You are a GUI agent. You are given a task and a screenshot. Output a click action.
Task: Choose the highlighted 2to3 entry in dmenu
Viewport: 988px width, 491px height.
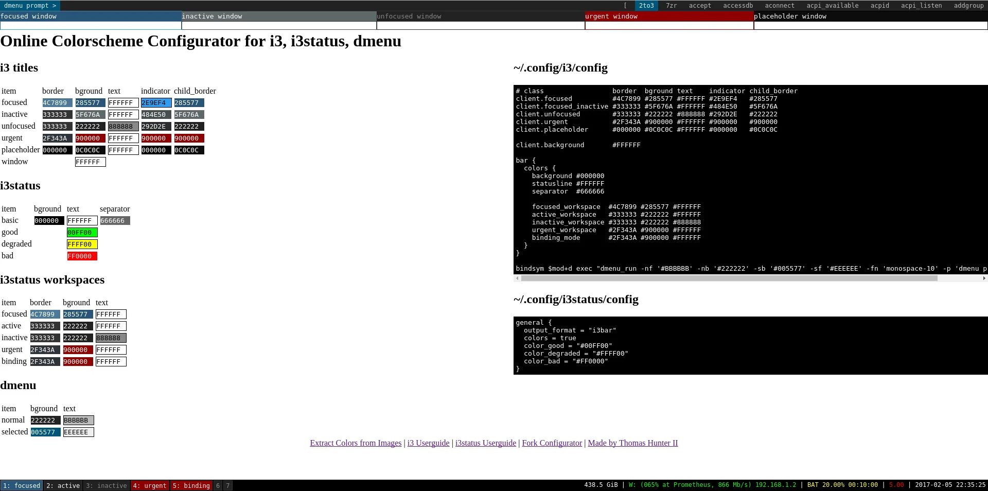pyautogui.click(x=646, y=6)
